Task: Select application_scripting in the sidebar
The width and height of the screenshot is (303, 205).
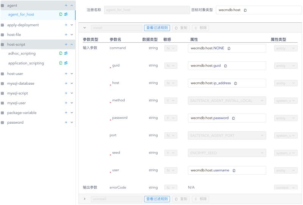Action: coord(26,63)
